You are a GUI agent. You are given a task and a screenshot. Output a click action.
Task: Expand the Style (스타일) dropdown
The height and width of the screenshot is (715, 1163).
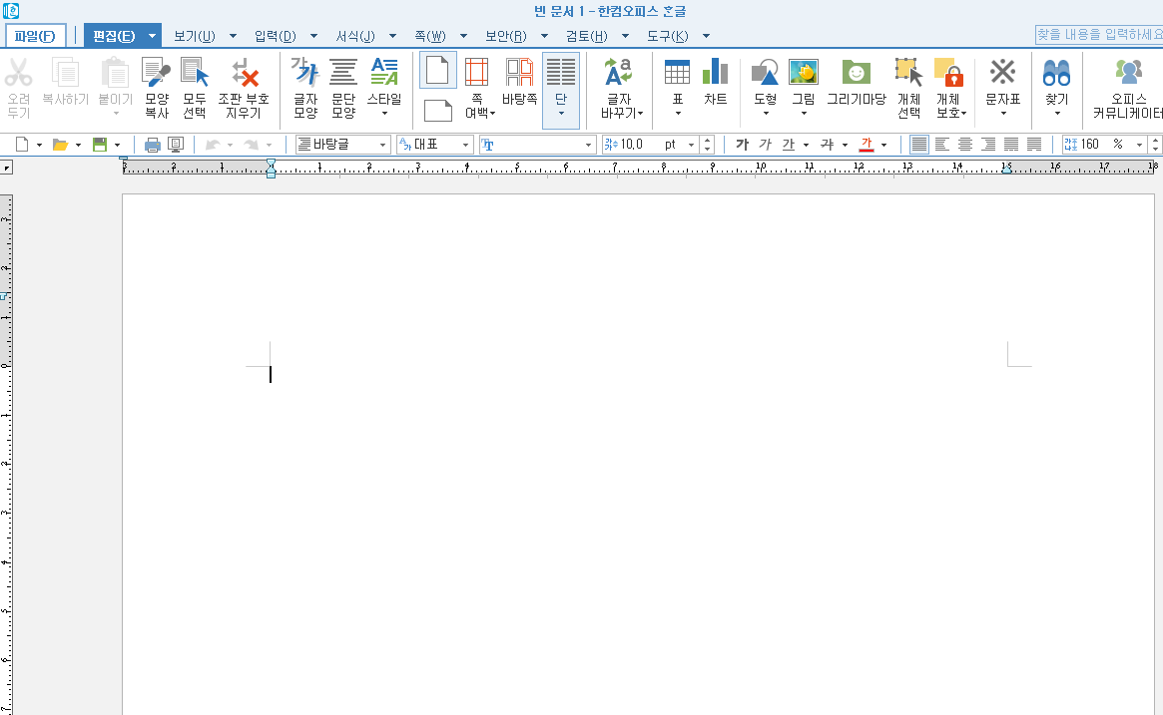coord(384,114)
